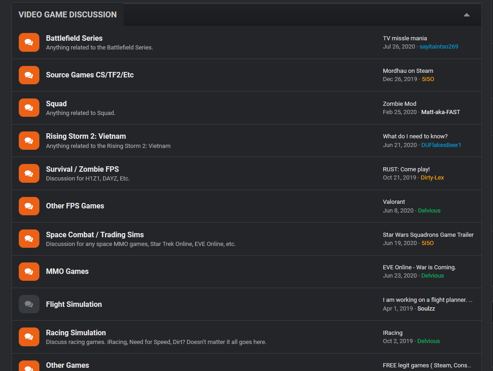The image size is (493, 371).
Task: Open the Battlefield Series forum
Action: 74,38
